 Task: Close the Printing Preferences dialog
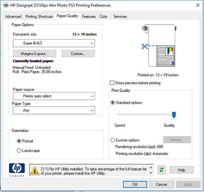tap(198, 5)
